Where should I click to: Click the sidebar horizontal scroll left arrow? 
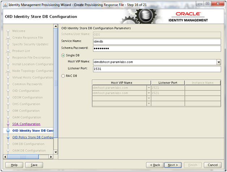(x=5, y=157)
